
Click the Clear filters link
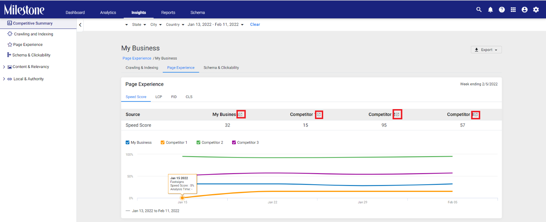255,24
